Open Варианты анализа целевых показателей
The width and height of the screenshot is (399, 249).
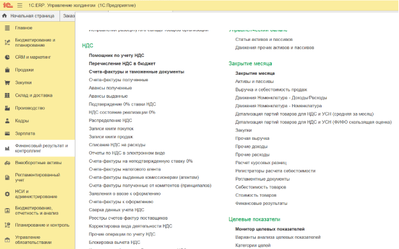tap(278, 237)
